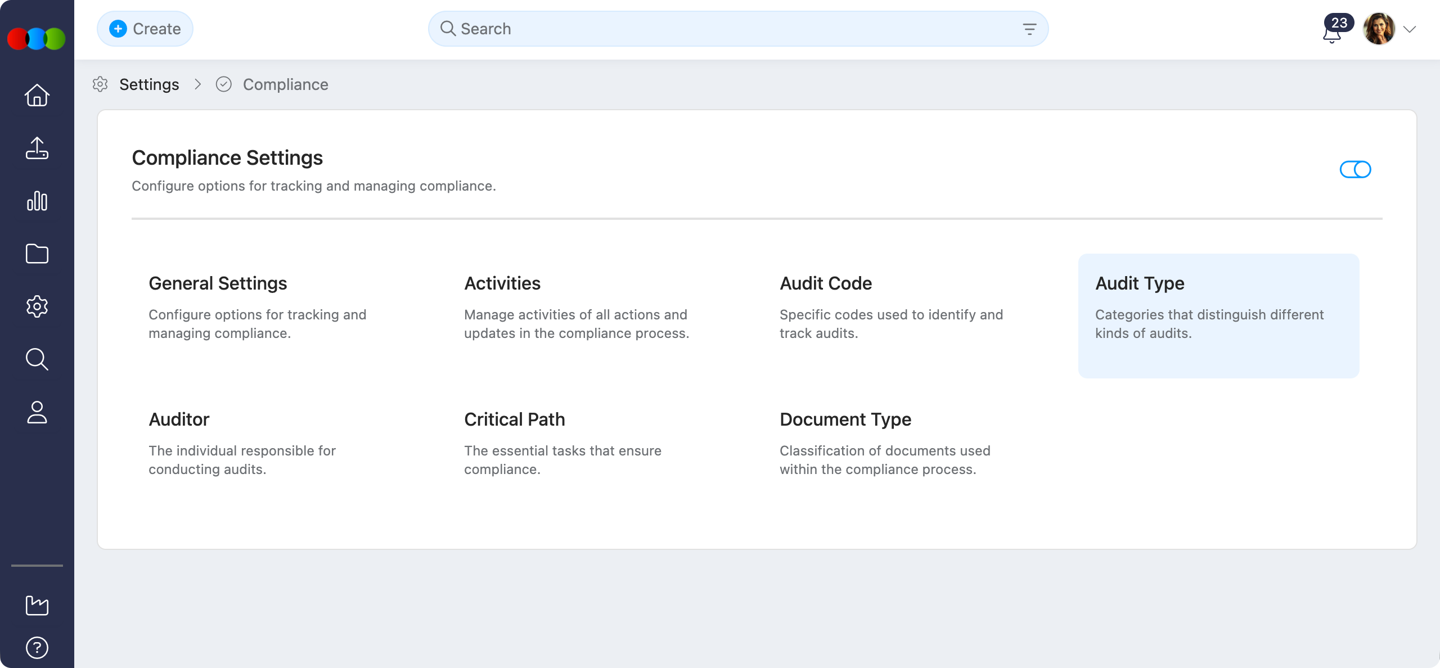1440x668 pixels.
Task: Select the Search icon in the sidebar
Action: tap(37, 359)
